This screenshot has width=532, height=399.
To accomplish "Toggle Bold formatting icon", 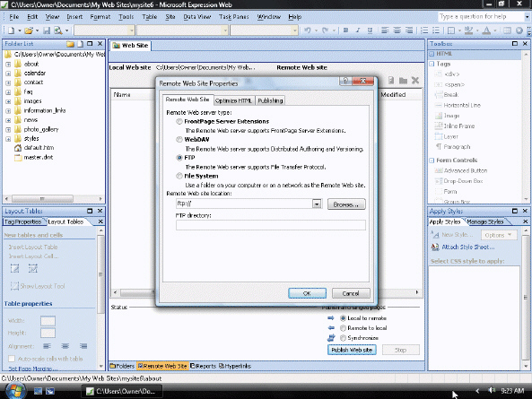I will point(345,30).
